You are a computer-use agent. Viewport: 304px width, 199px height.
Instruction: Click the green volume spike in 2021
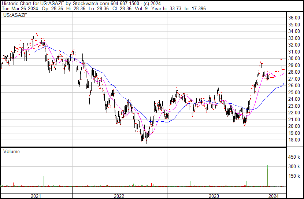click(44, 181)
